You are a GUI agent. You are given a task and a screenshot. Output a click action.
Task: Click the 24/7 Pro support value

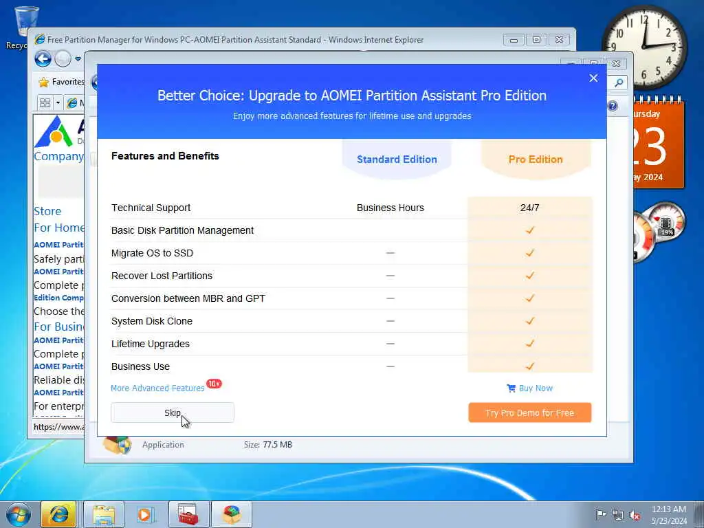tap(530, 208)
